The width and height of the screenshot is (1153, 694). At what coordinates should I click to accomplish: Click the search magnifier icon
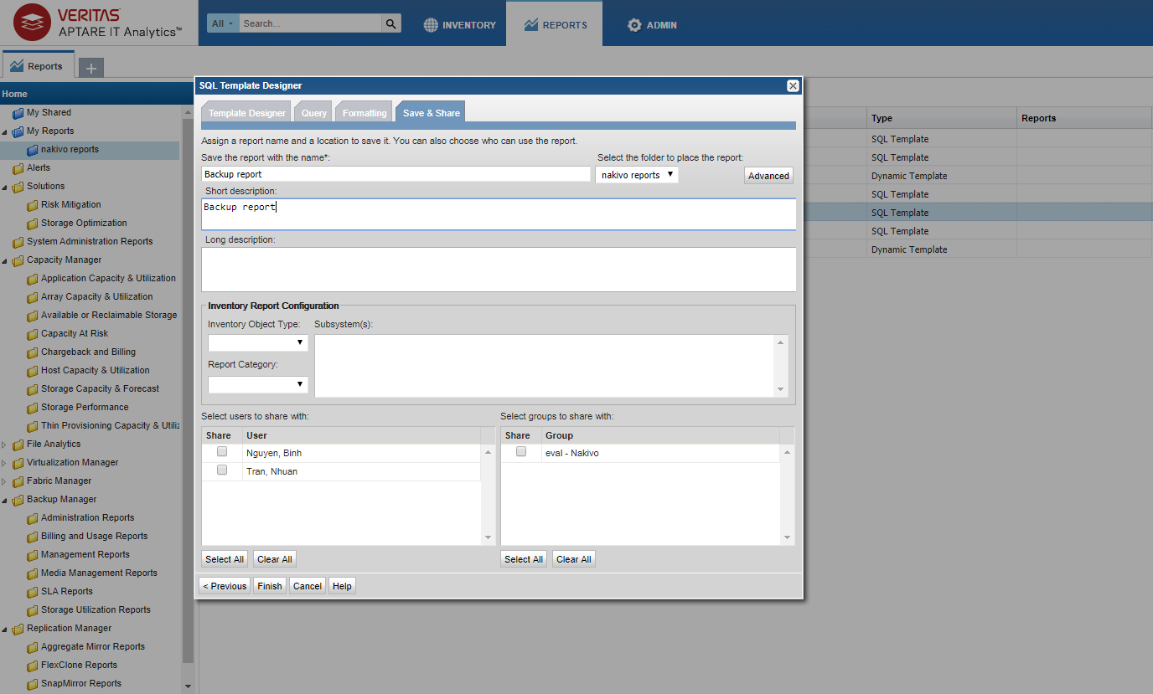(x=391, y=23)
